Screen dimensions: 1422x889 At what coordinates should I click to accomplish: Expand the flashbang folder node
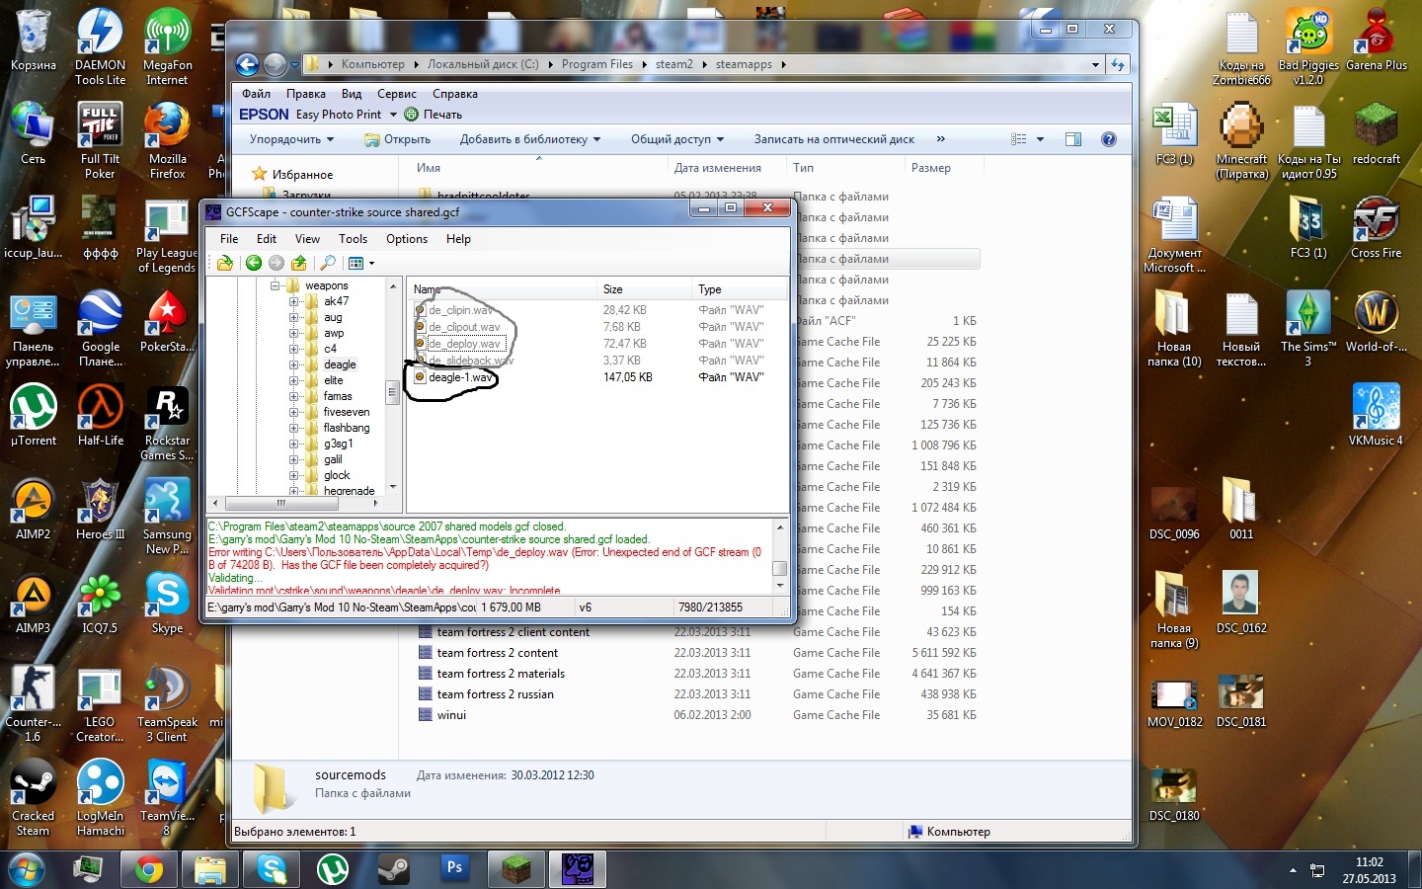click(x=293, y=428)
